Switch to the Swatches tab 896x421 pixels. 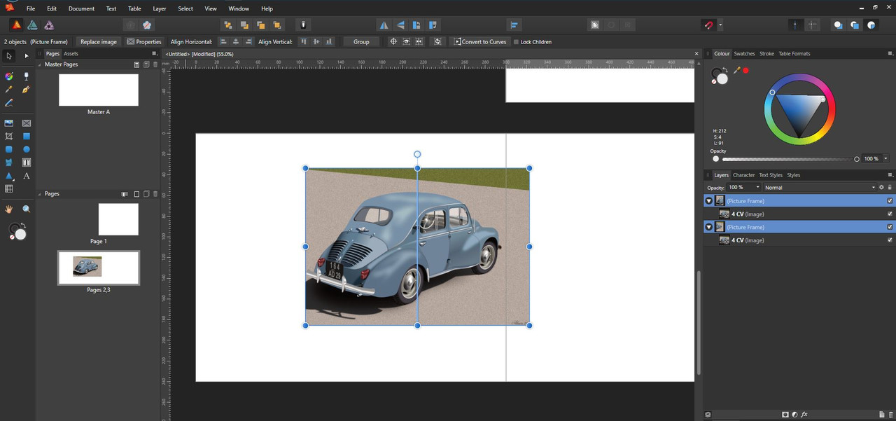pos(744,54)
